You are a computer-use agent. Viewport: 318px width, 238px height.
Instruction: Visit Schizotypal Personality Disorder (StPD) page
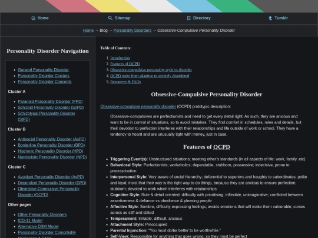click(47, 116)
